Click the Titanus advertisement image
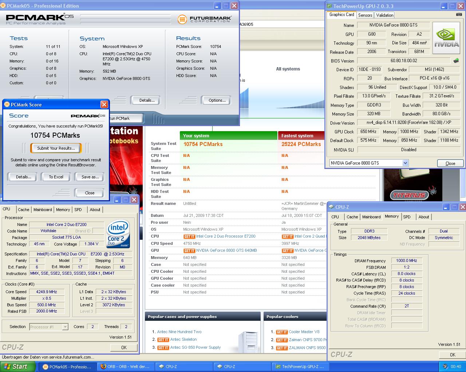This screenshot has height=372, width=466. coord(413,185)
